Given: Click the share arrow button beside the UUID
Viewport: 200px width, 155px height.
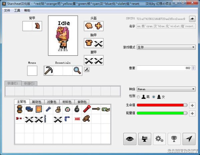Looking at the screenshot, I should point(192,19).
